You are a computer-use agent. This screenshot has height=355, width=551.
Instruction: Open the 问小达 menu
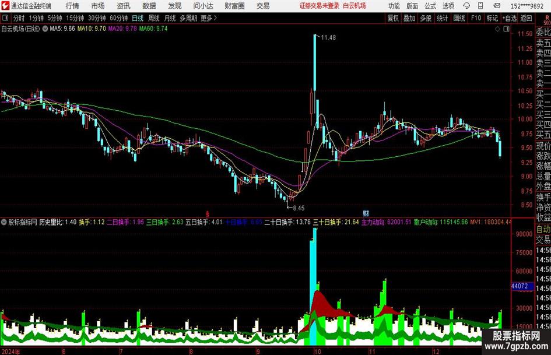coord(203,6)
